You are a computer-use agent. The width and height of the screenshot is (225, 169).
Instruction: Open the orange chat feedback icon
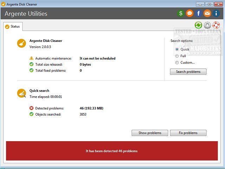coord(189,13)
